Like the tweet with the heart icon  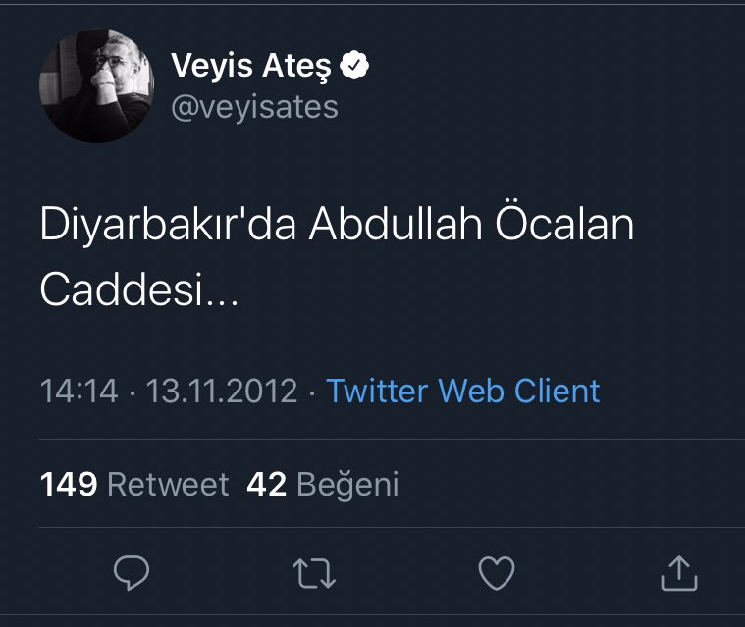(496, 573)
